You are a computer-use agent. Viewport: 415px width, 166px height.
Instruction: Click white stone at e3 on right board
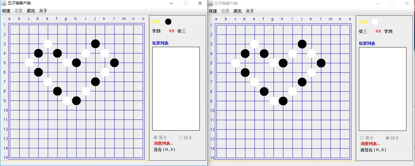coord(255,44)
